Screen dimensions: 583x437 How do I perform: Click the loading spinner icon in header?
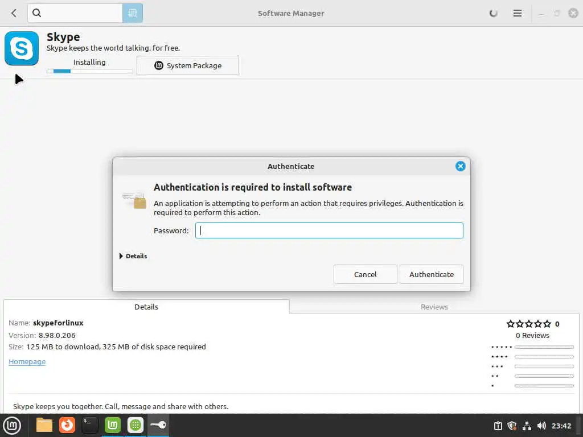pyautogui.click(x=494, y=14)
